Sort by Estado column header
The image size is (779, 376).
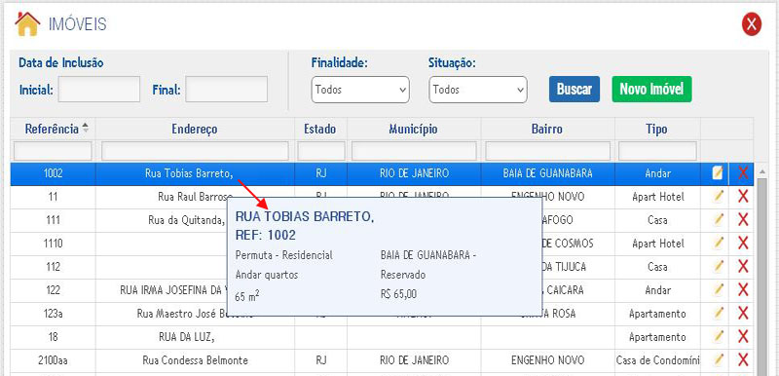coord(320,130)
